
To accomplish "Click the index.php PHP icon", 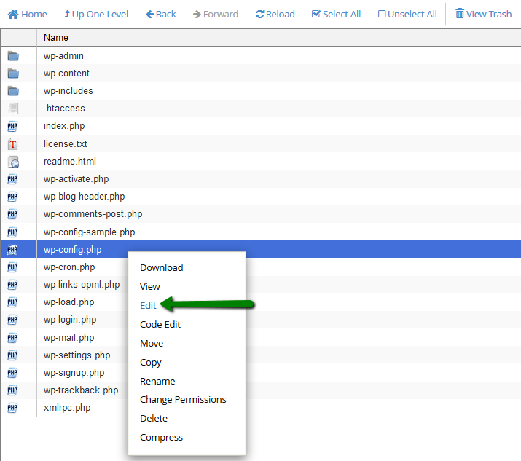I will tap(12, 126).
